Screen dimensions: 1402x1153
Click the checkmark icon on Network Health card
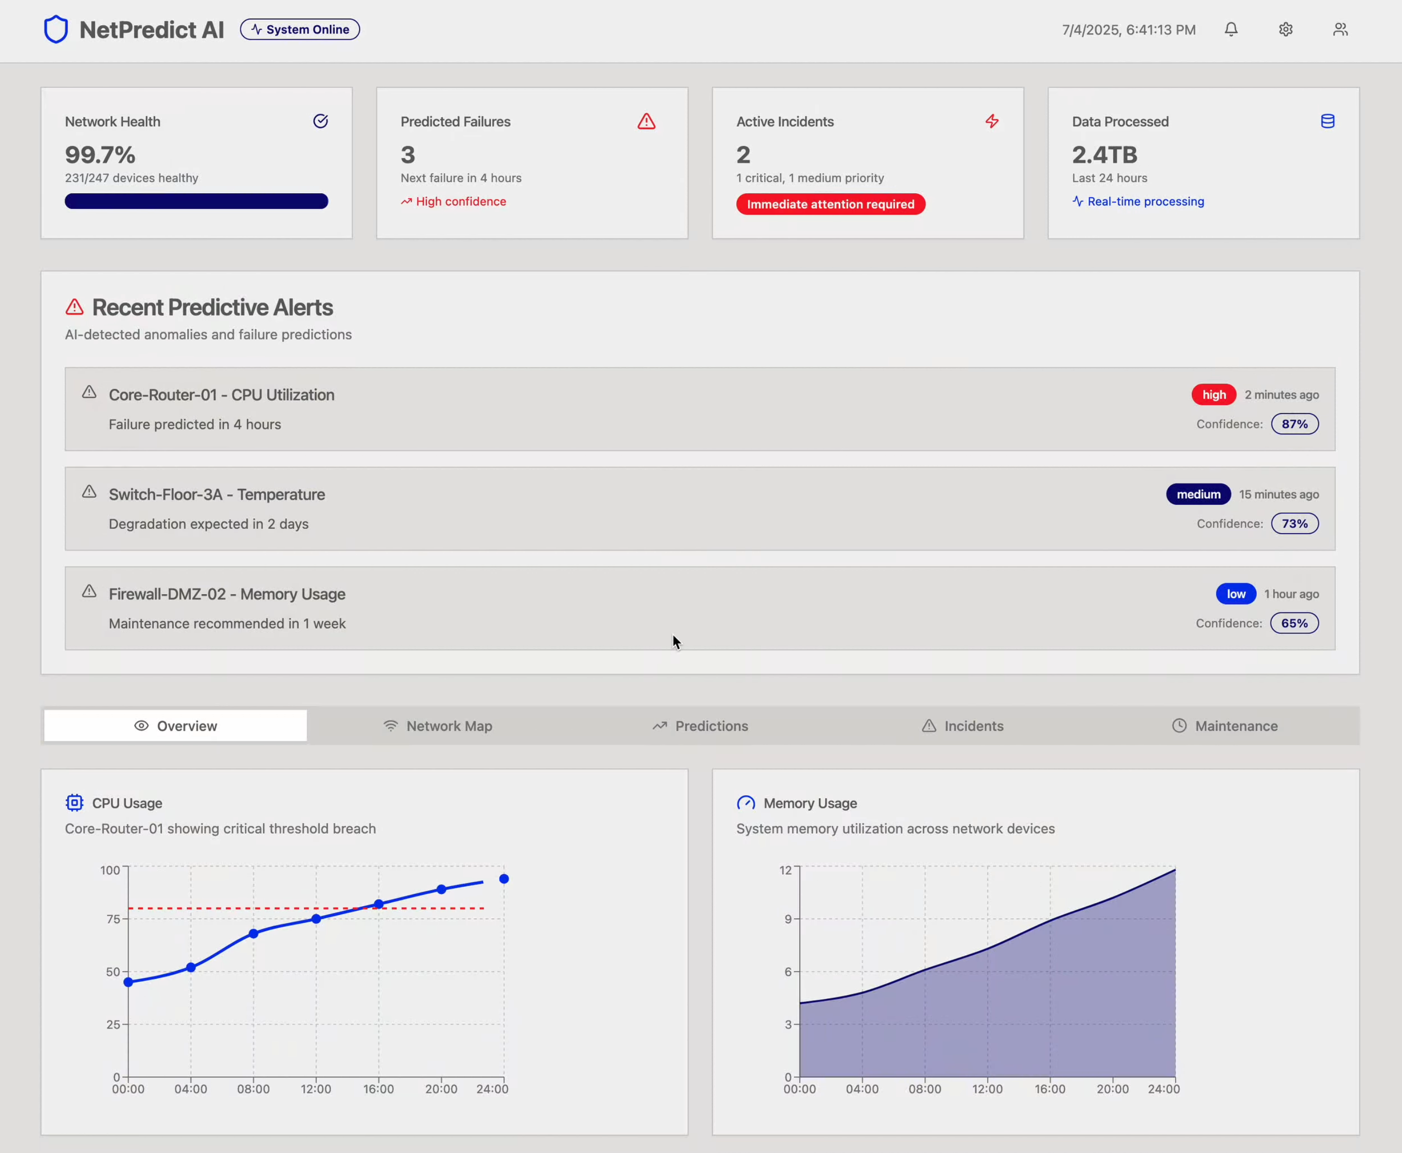321,121
